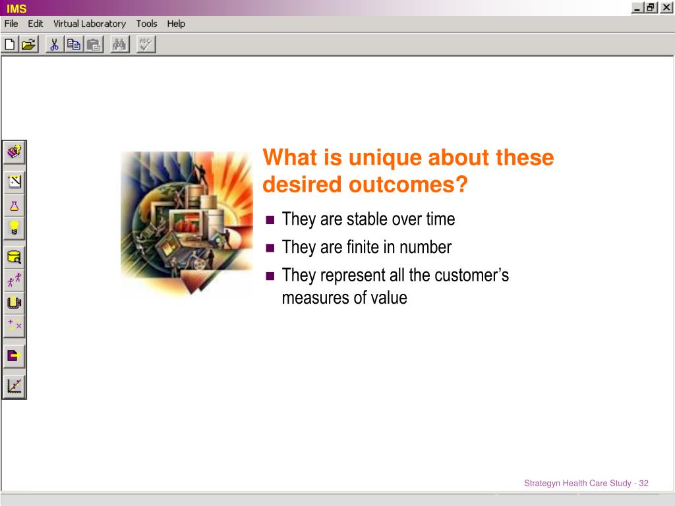The height and width of the screenshot is (506, 675).
Task: Click the plus and multiply math icon
Action: (15, 325)
